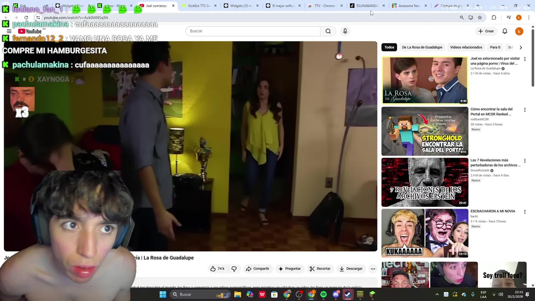Open Steam from taskbar

[x=348, y=294]
